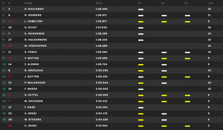Select red car number 55 for Sainz
Viewport: 223px width, 130px height.
10,126
